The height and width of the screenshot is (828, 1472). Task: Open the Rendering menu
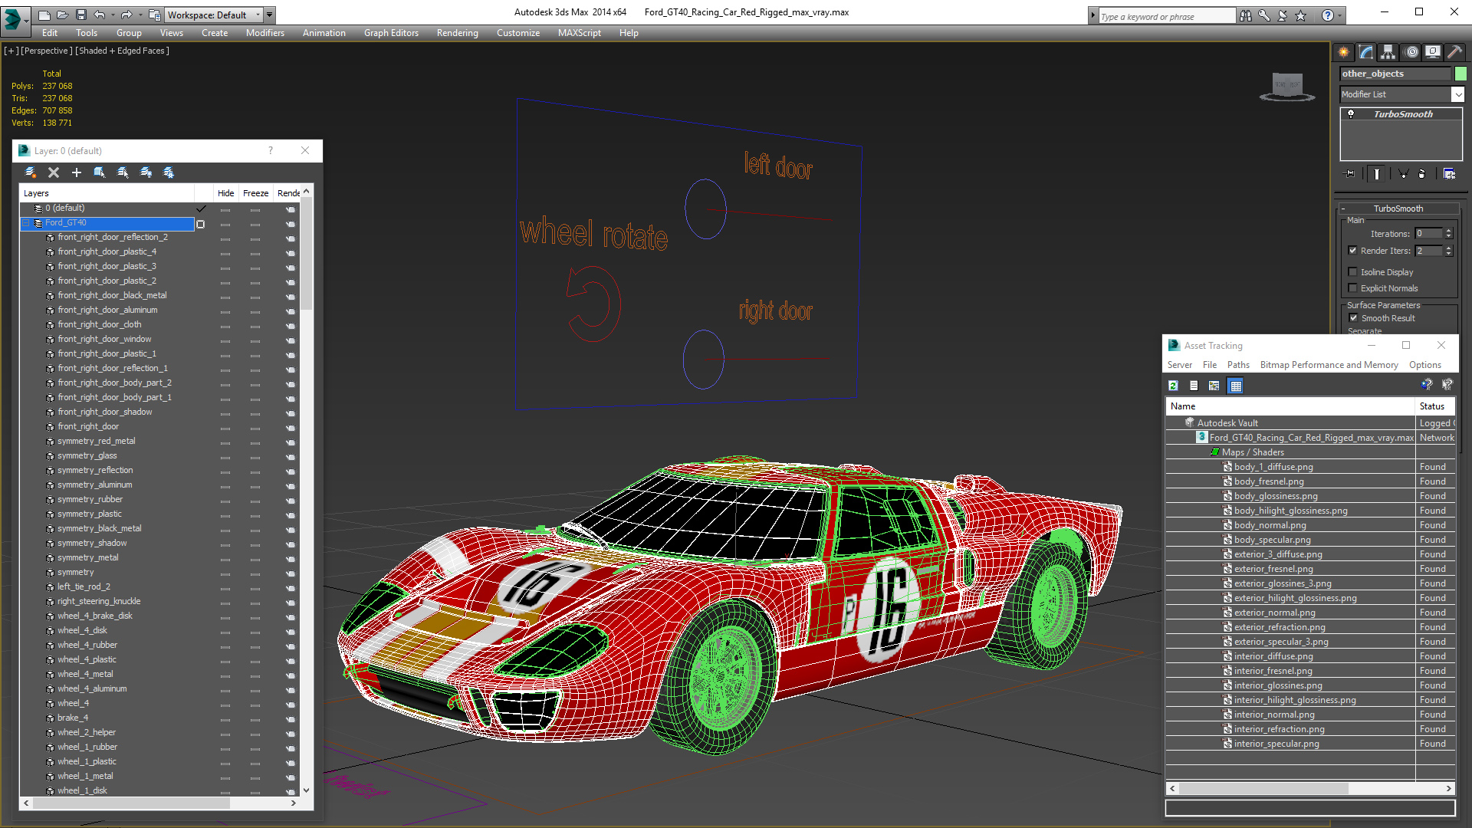coord(457,33)
